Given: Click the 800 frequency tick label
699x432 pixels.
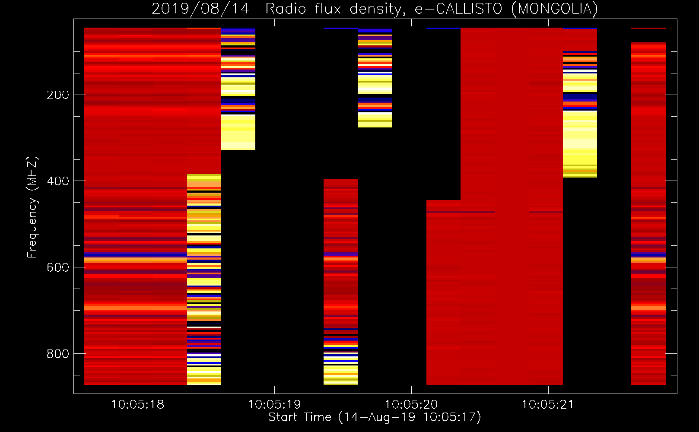Looking at the screenshot, I should 58,354.
